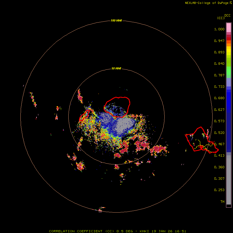
Task: Click the 0.840 scale value
Action: click(219, 64)
